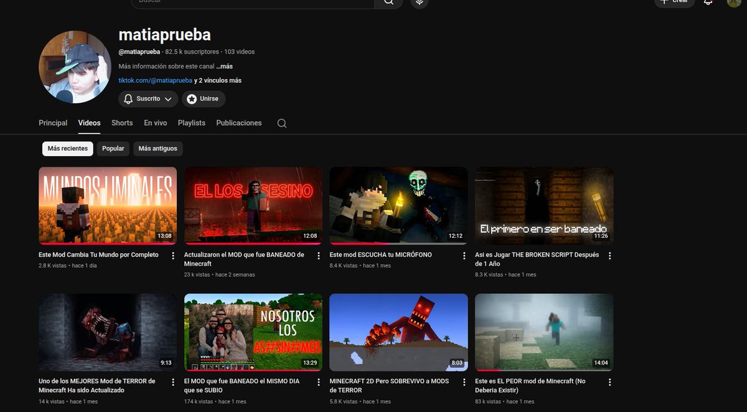Select the 'Más antiguos' filter chip
The height and width of the screenshot is (412, 747).
tap(158, 149)
